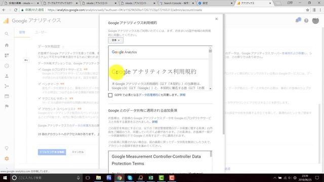
Task: Open Audience person icon in sidebar
Action: (x=7, y=76)
